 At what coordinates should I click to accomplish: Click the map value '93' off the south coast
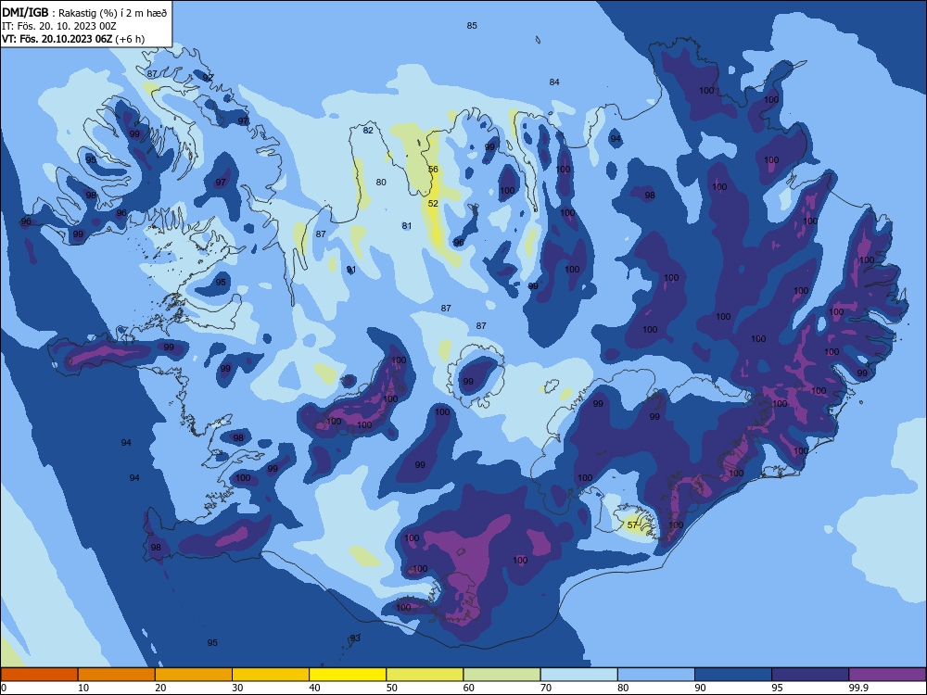point(355,638)
